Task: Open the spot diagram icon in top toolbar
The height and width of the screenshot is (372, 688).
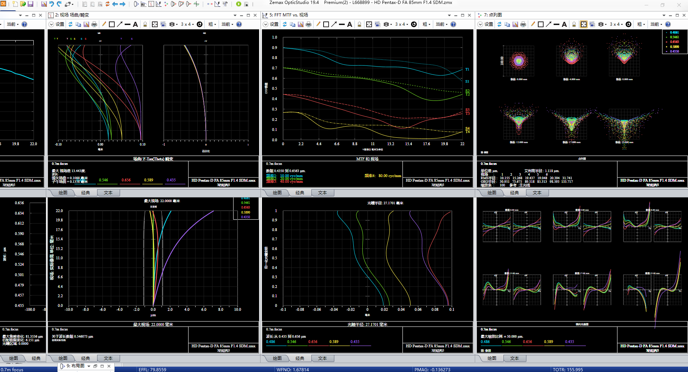Action: (x=166, y=4)
